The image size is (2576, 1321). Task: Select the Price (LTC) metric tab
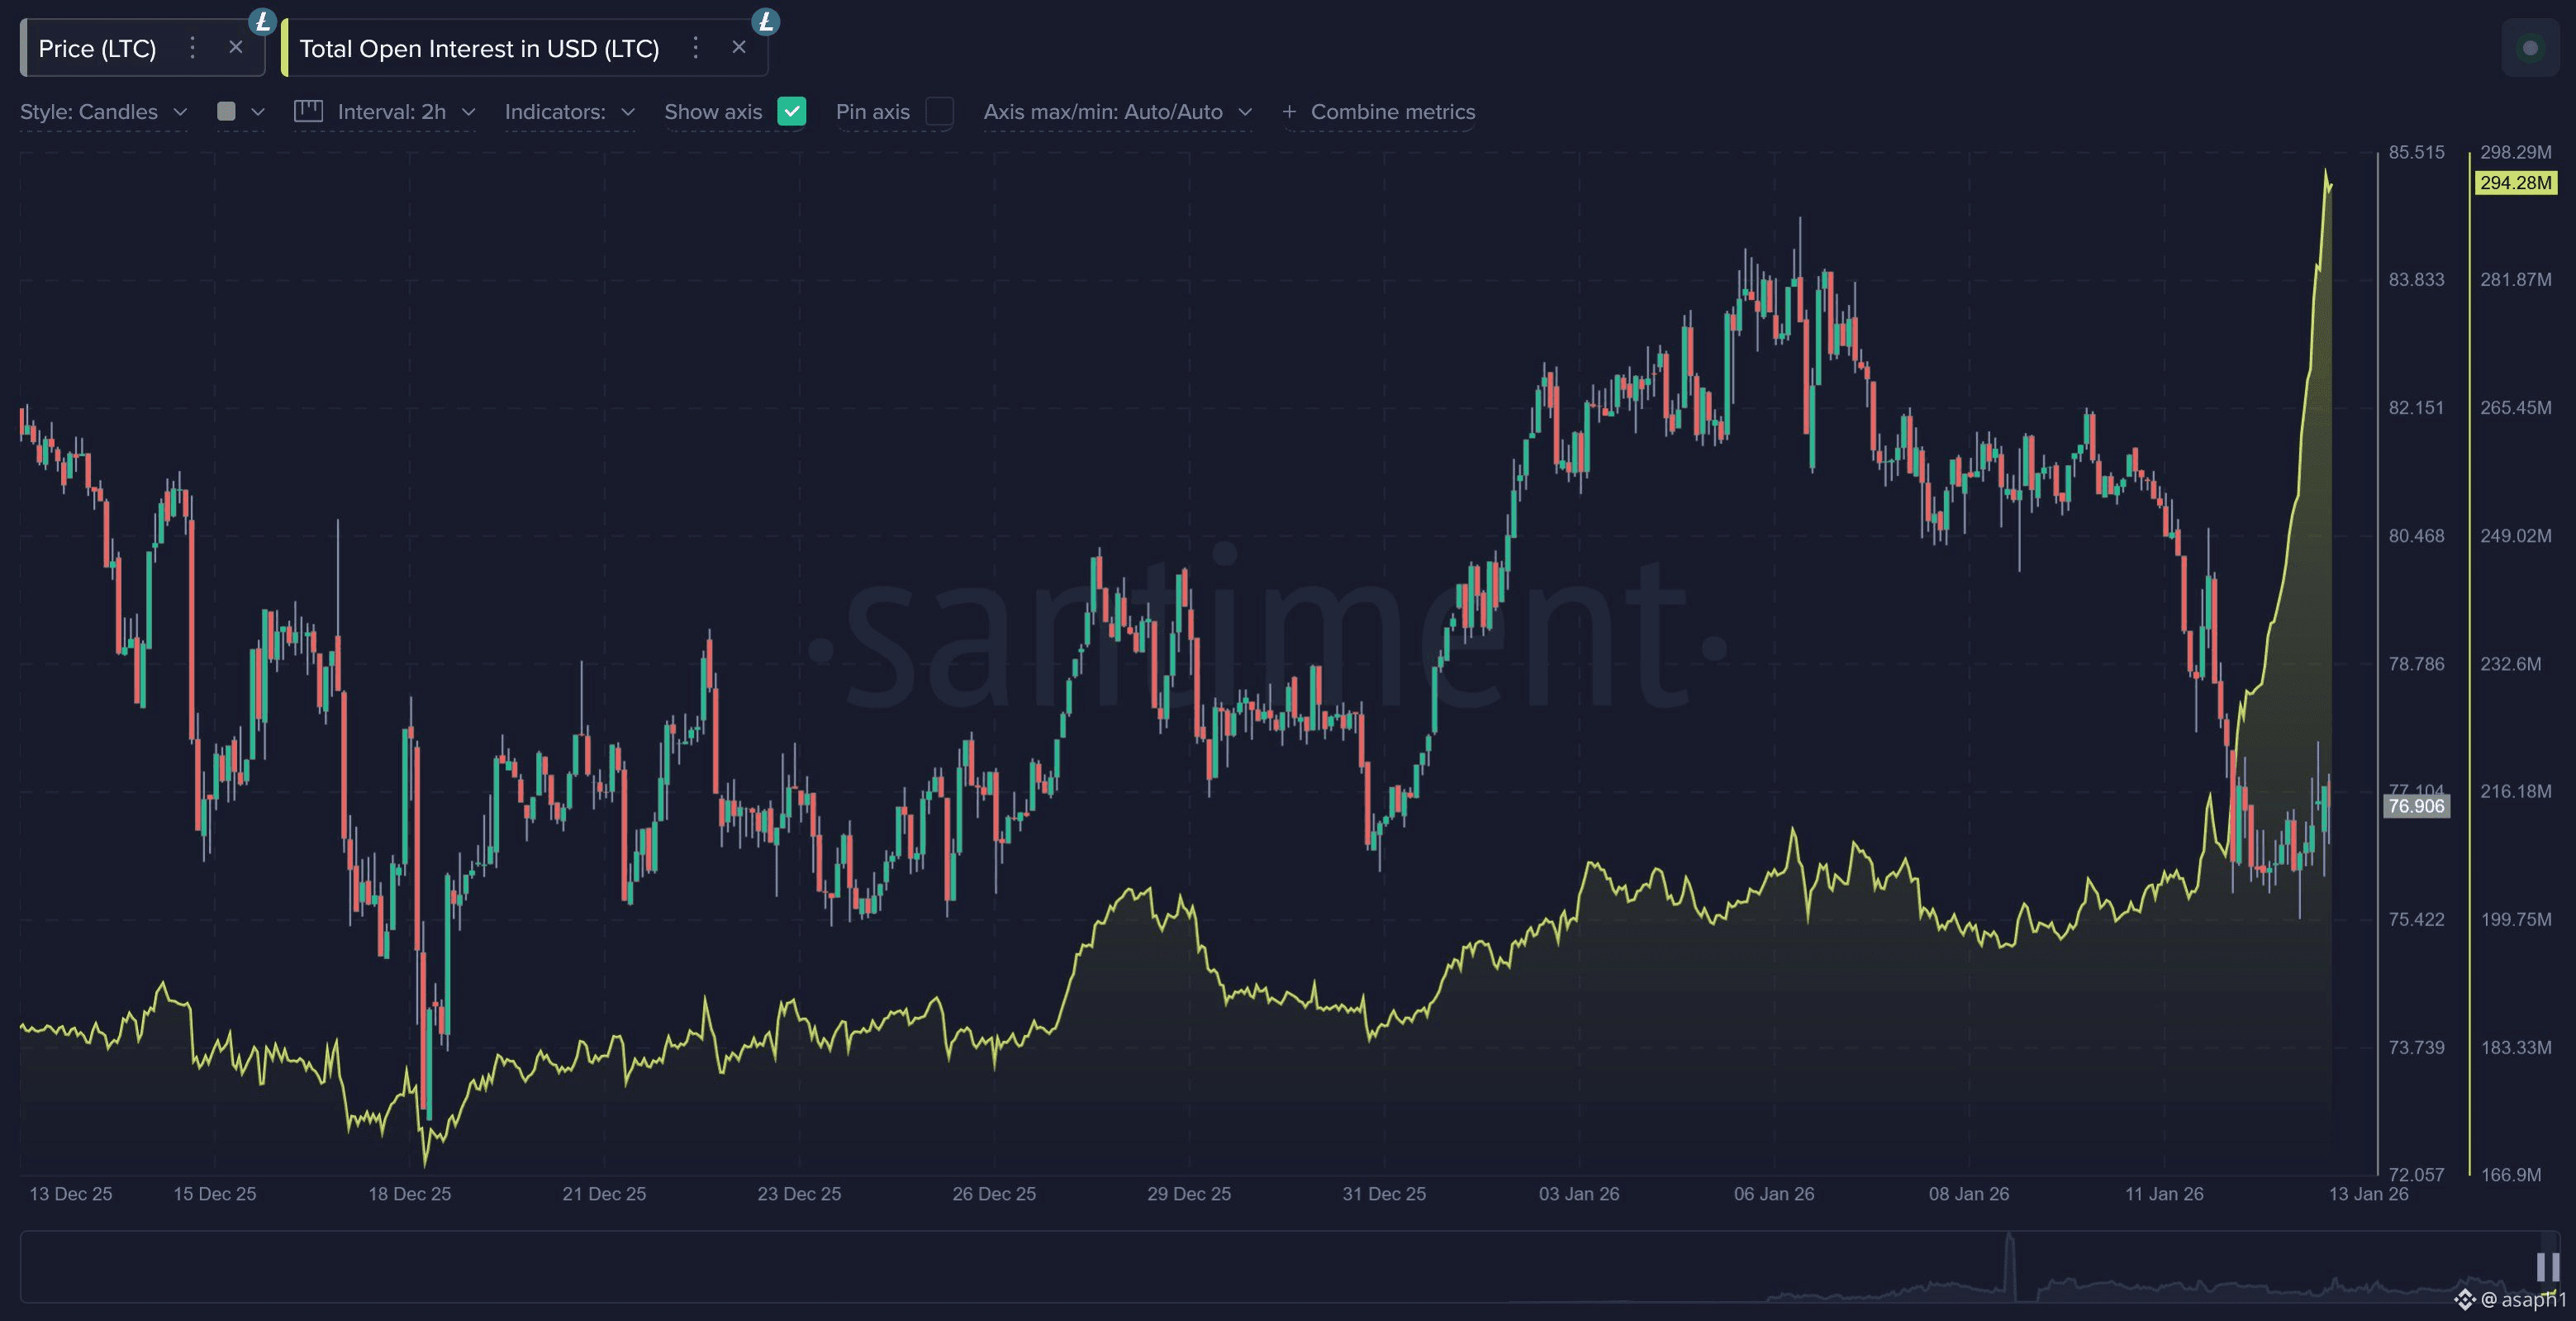pyautogui.click(x=98, y=48)
